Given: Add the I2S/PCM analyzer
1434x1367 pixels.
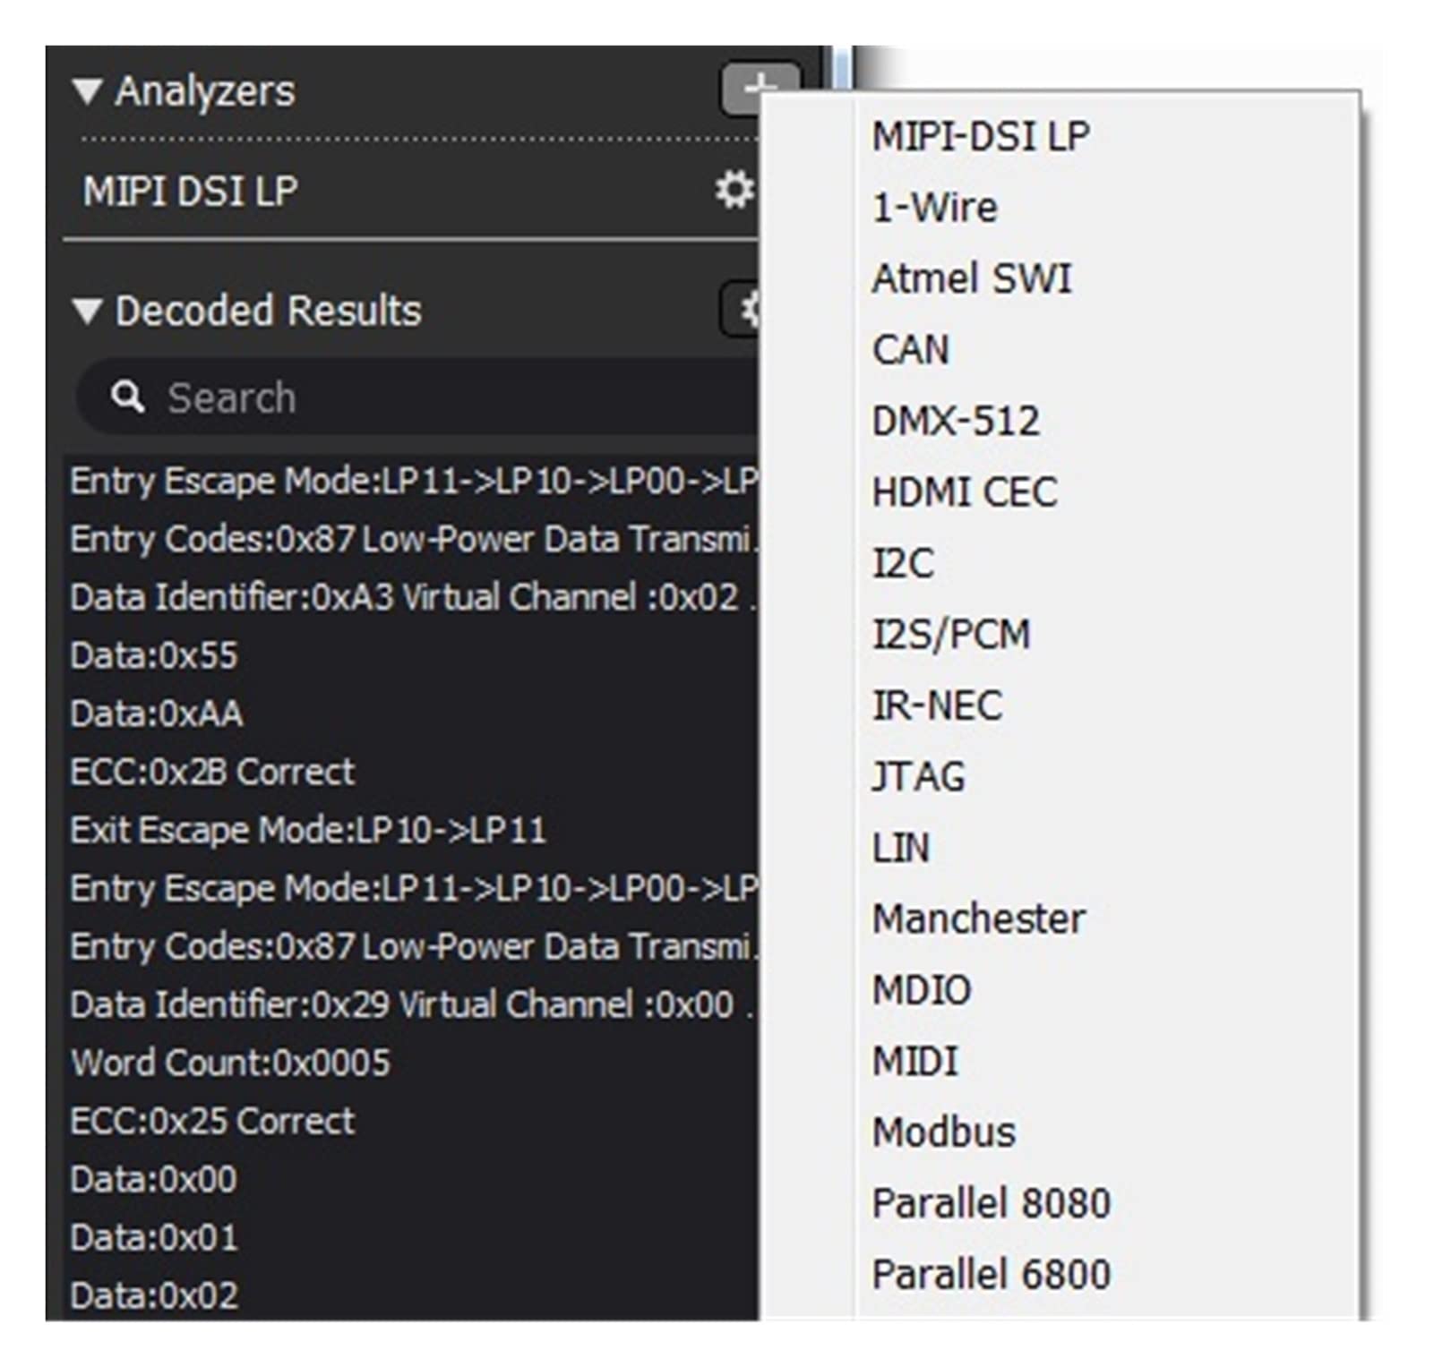Looking at the screenshot, I should click(x=951, y=634).
